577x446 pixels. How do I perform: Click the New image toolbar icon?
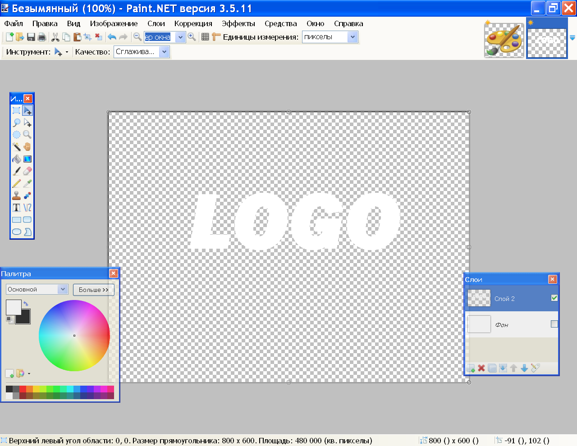[9, 37]
